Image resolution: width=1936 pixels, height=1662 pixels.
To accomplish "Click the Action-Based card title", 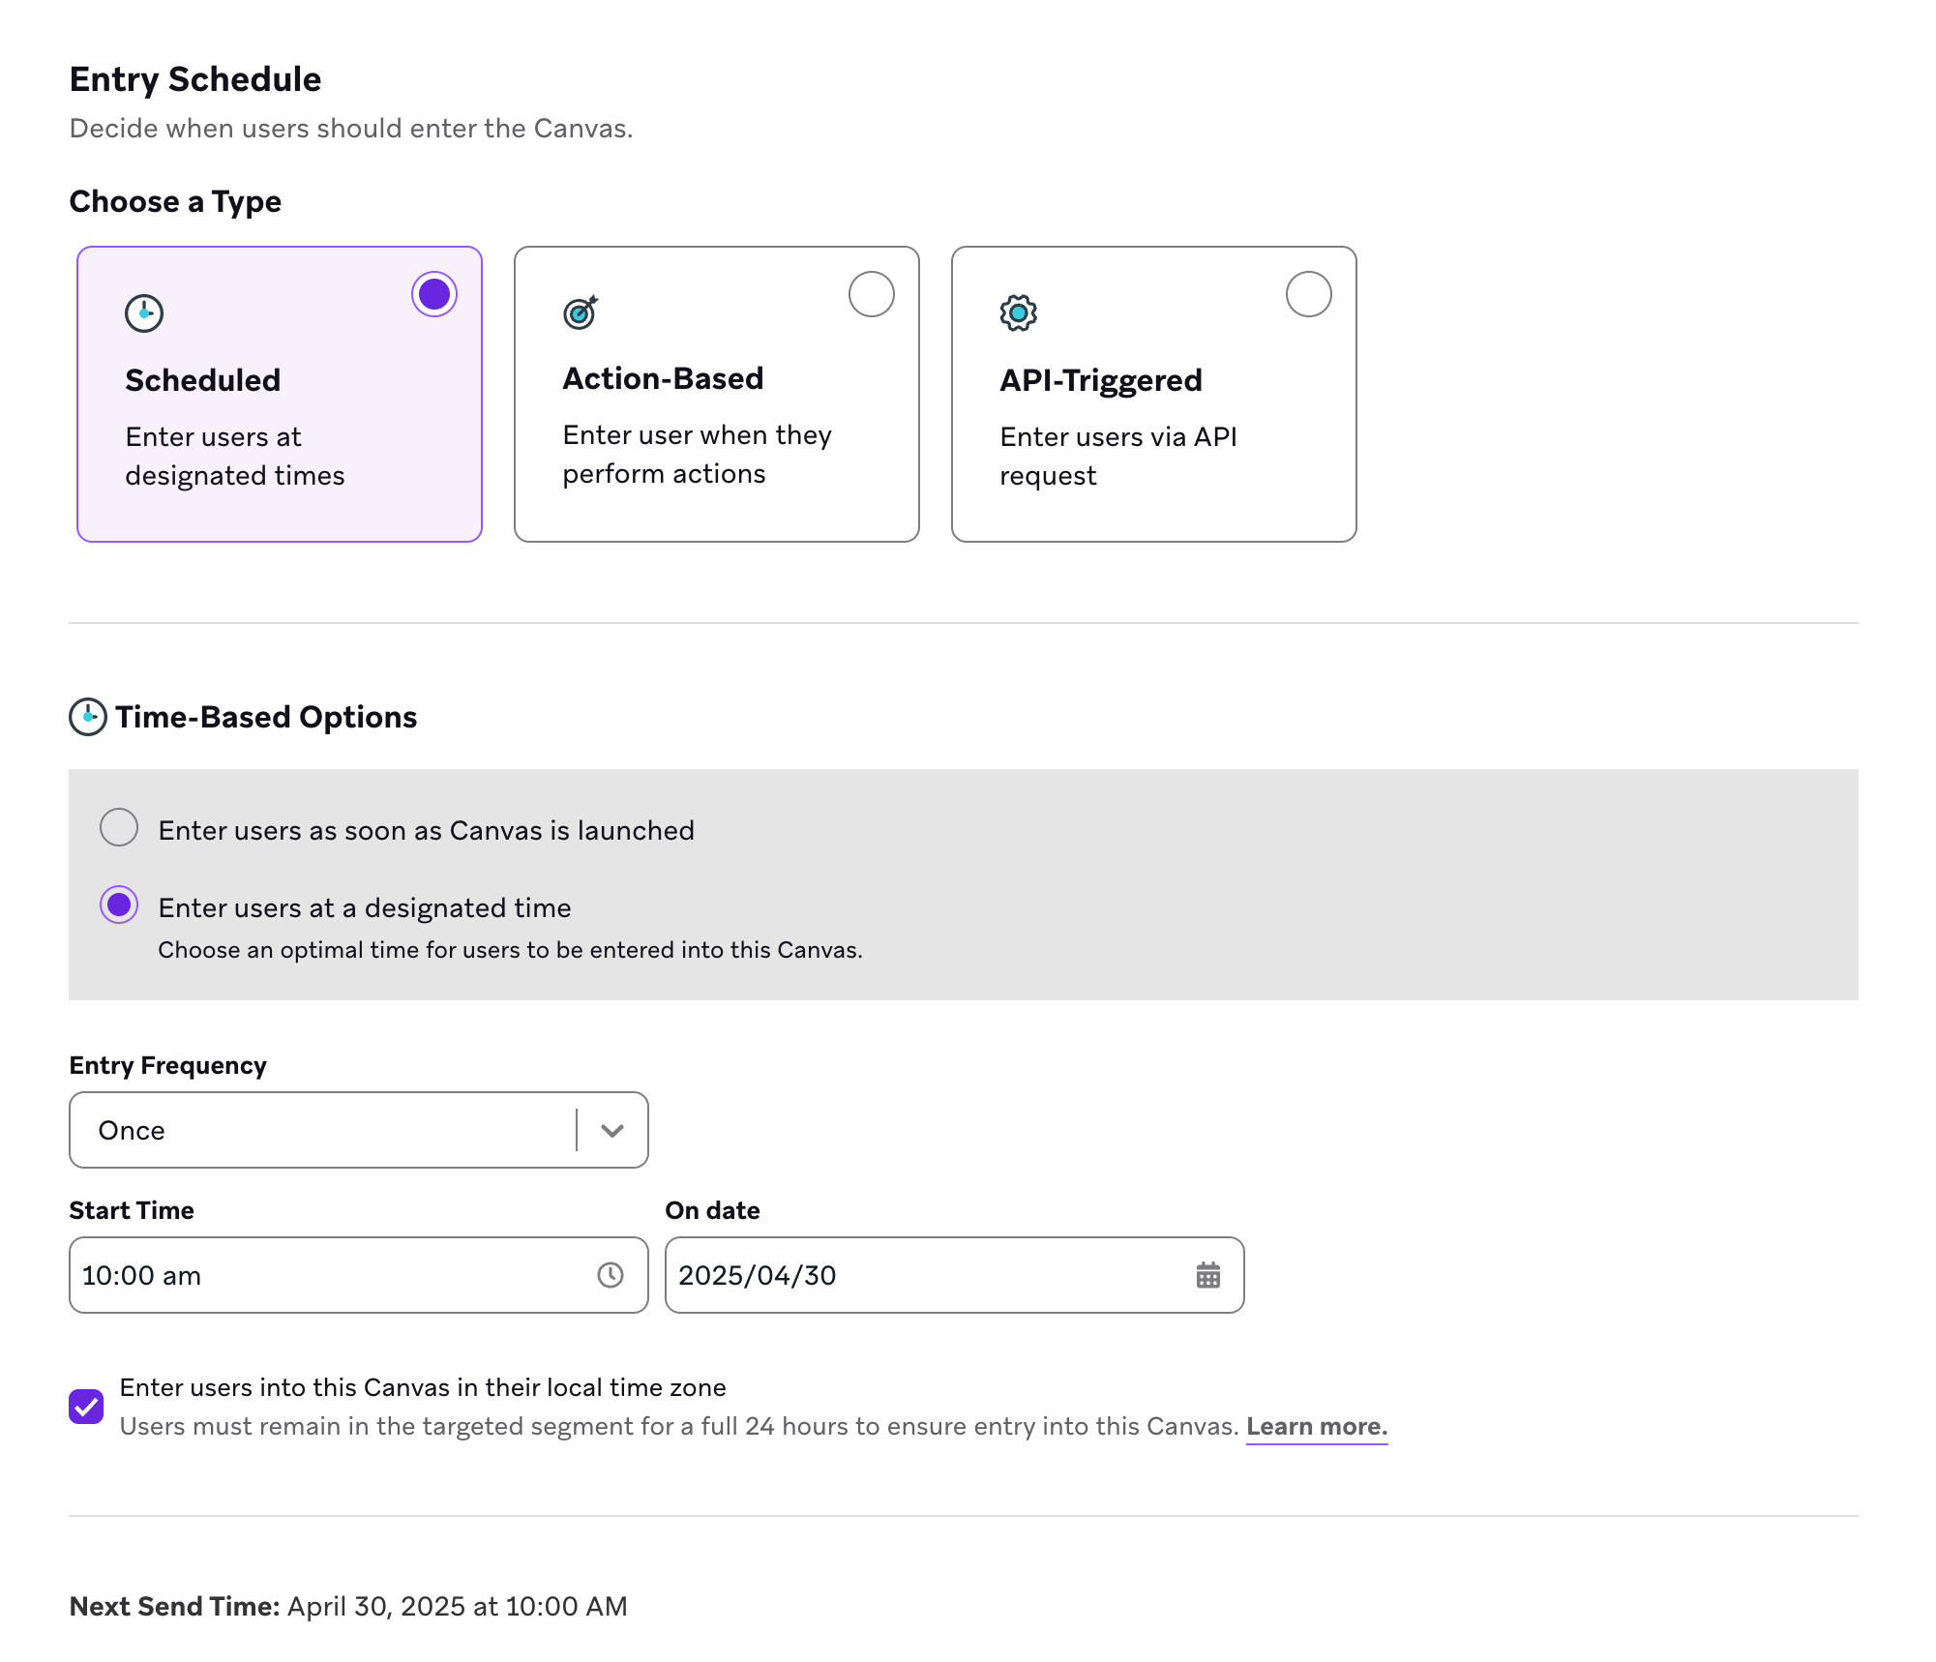I will tap(663, 378).
